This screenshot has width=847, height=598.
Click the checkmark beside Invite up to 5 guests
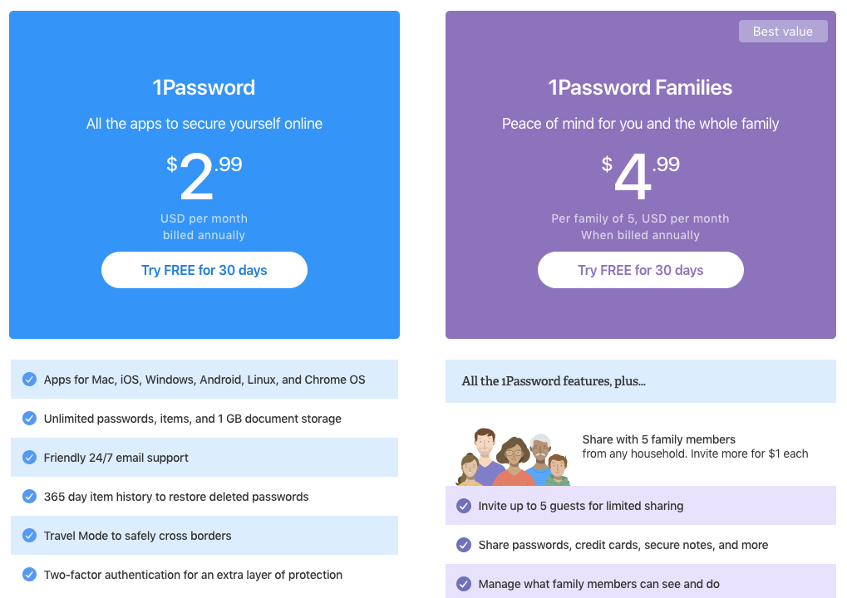[x=463, y=506]
